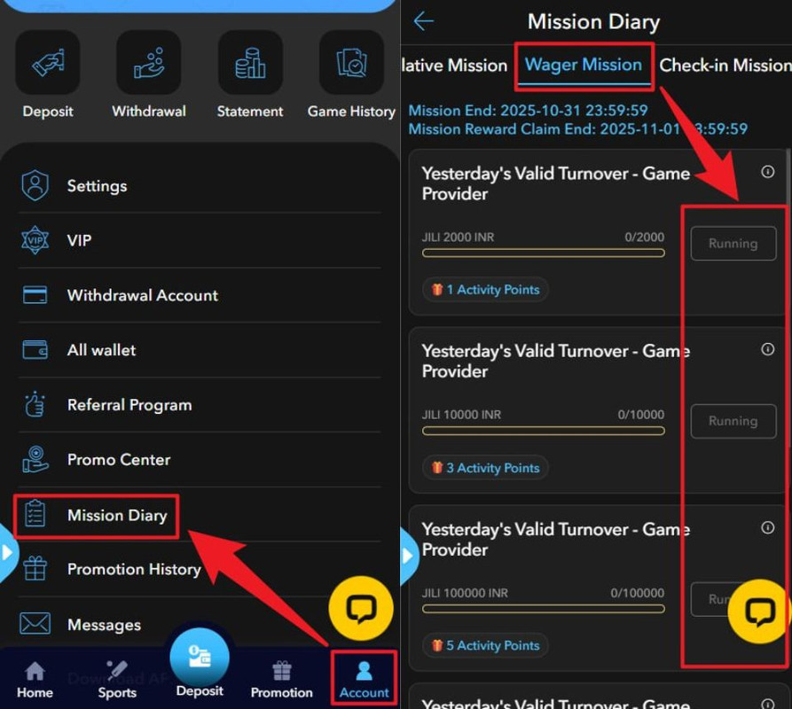792x709 pixels.
Task: Click the JILI 2000 INR progress bar
Action: pos(543,253)
